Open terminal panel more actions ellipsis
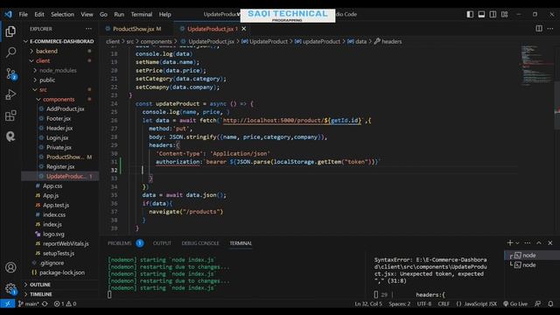This screenshot has height=315, width=560. tap(527, 243)
